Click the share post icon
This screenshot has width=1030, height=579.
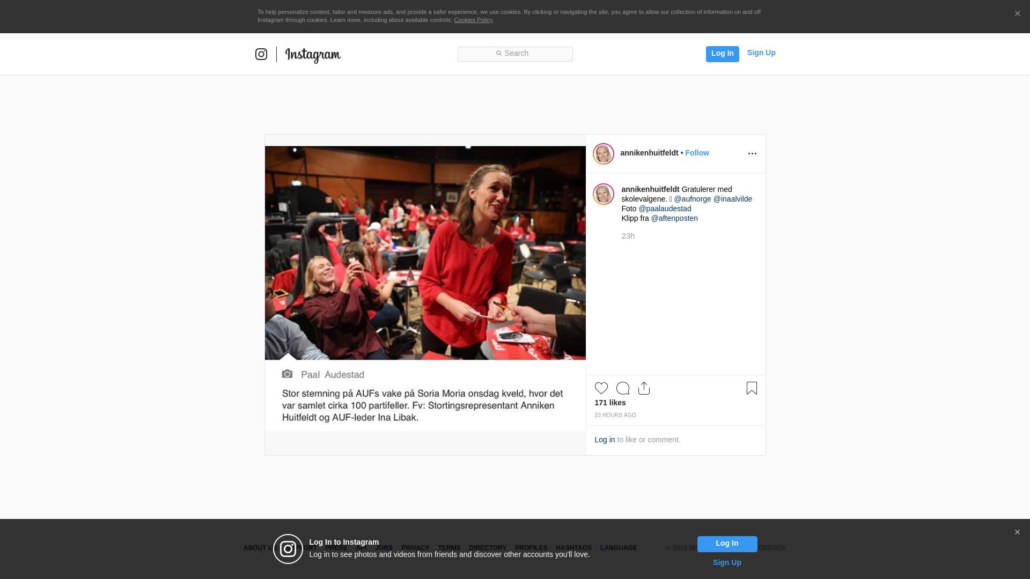644,388
